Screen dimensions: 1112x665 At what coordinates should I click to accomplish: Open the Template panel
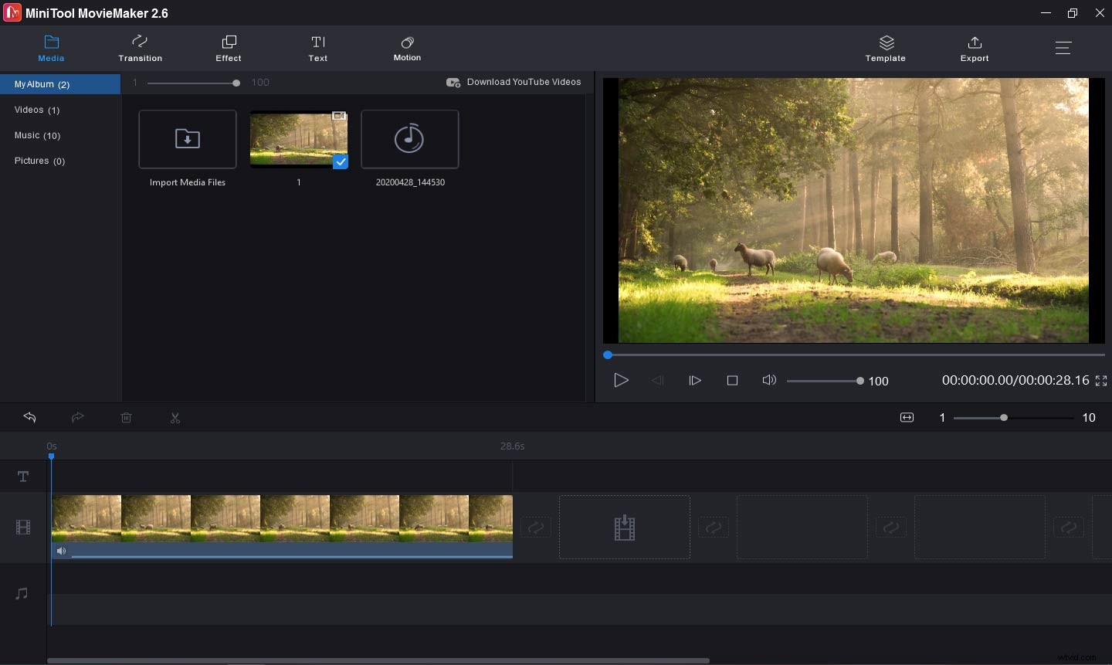[x=885, y=48]
